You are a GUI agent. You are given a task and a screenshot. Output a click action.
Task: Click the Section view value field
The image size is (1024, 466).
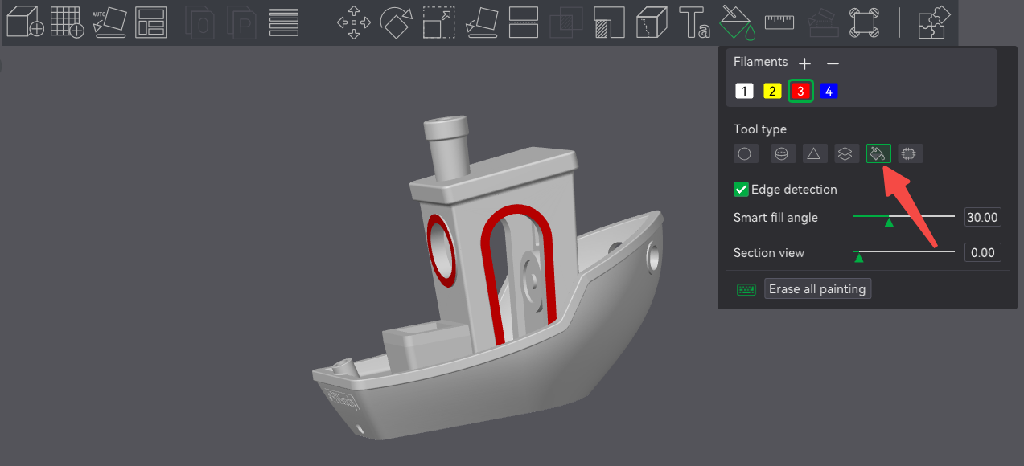click(x=982, y=253)
